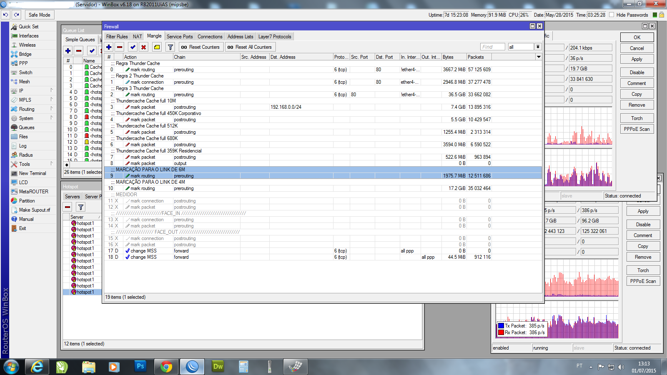Click the Find field in Firewall window

coord(493,47)
